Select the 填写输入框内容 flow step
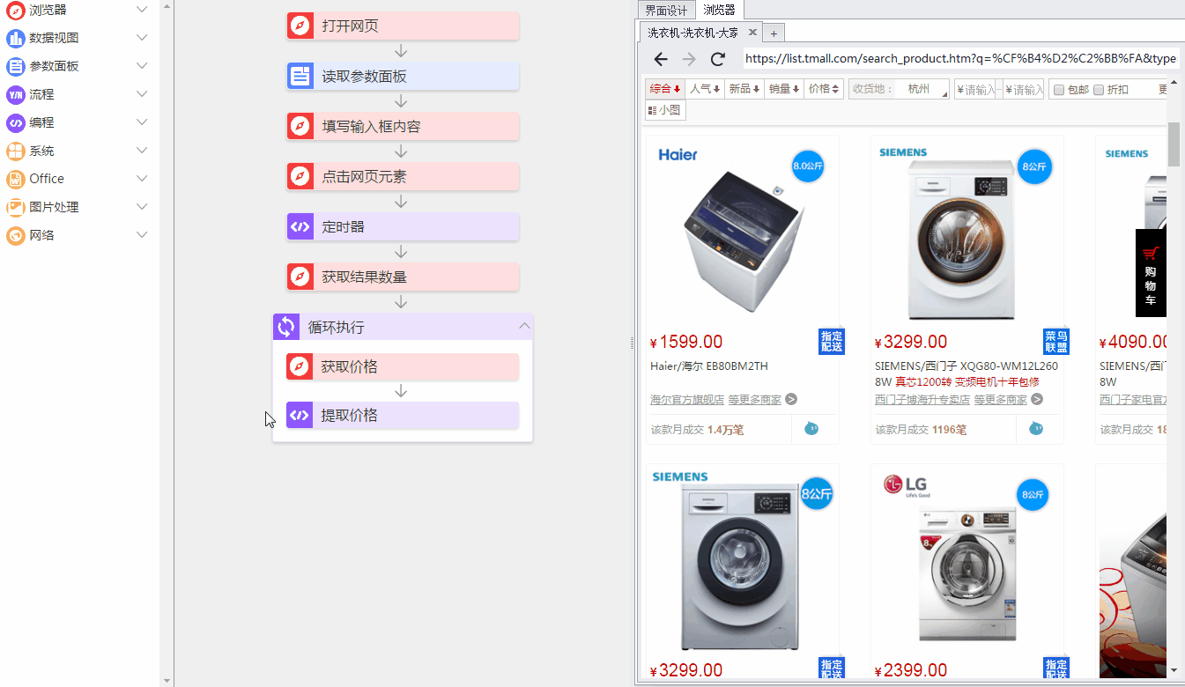 403,126
